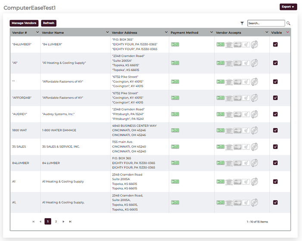
Task: Select globe payment icon in AFFORDAB row
Action: pyautogui.click(x=254, y=98)
